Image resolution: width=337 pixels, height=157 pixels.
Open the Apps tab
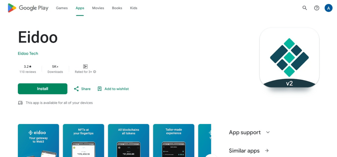click(x=80, y=8)
